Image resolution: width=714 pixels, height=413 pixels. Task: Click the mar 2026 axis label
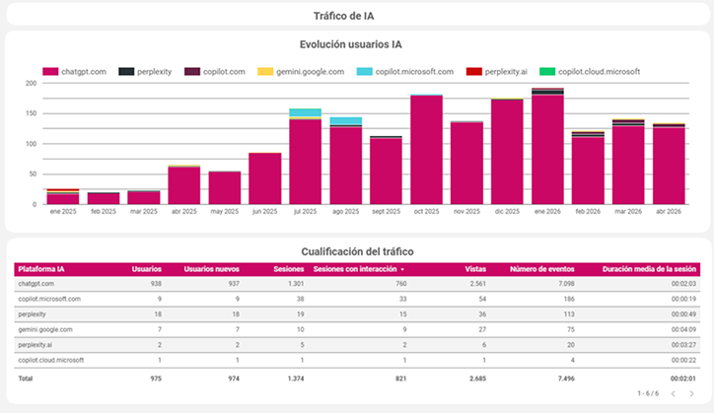[x=628, y=212]
